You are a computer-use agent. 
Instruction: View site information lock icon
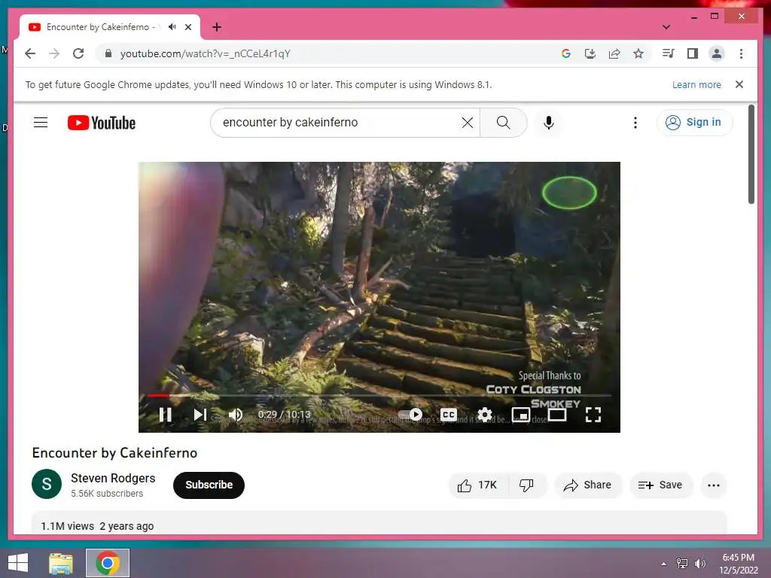coord(108,53)
